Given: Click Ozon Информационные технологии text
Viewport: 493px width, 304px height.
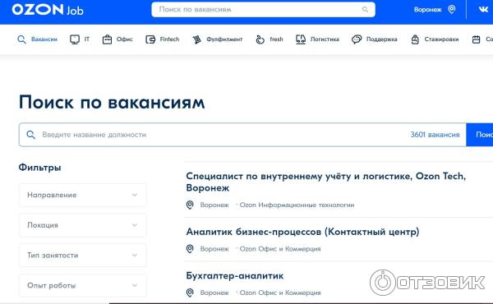Looking at the screenshot, I should [297, 205].
